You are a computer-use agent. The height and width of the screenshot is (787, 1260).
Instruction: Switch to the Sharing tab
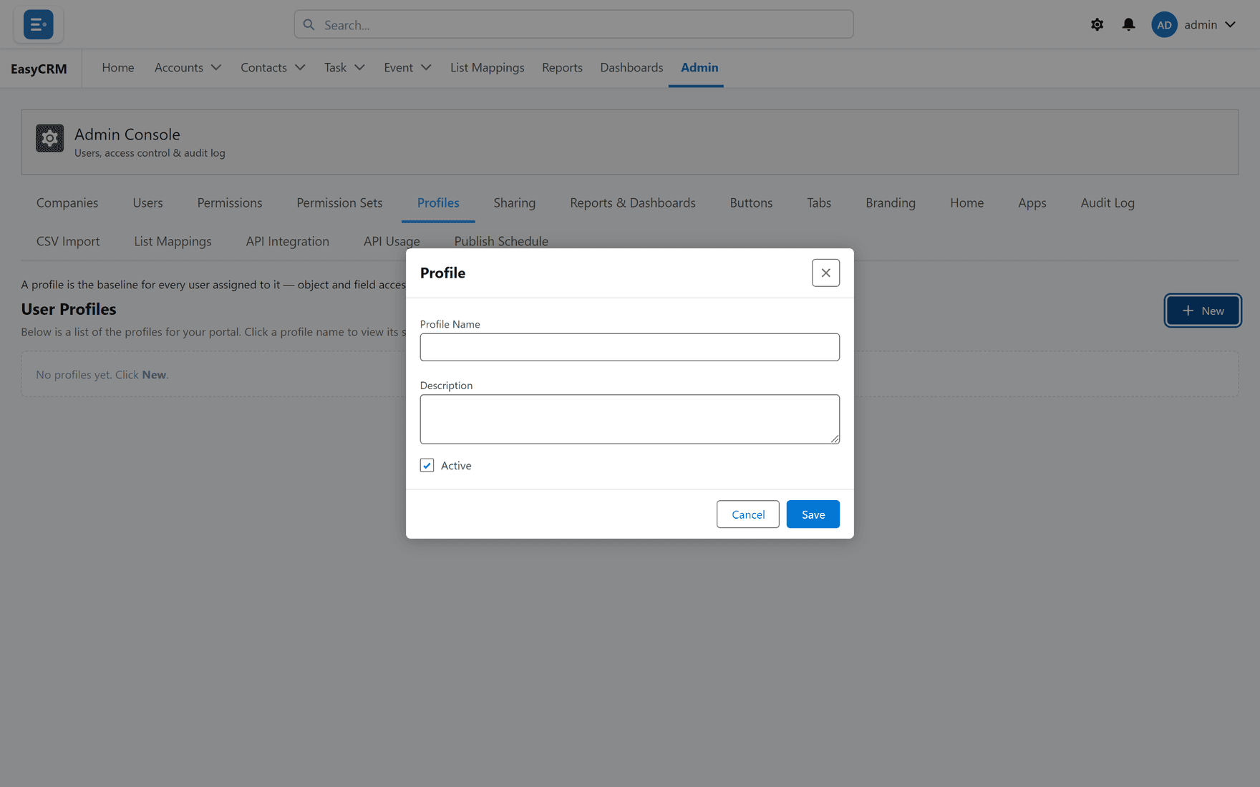[x=514, y=202]
